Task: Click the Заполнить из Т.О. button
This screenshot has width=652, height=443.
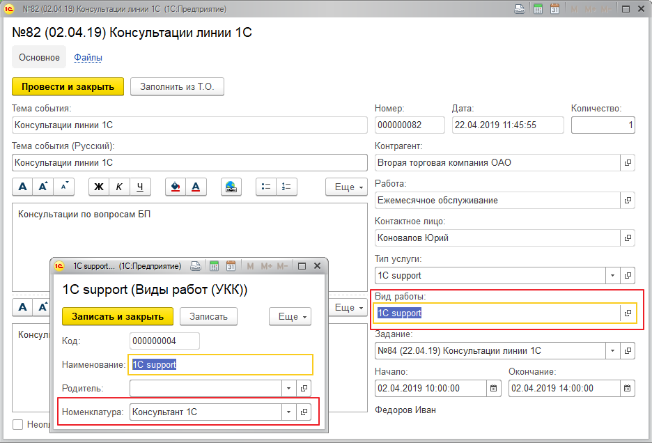Action: [x=177, y=86]
